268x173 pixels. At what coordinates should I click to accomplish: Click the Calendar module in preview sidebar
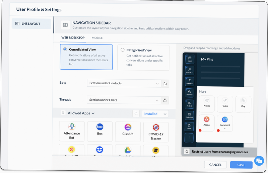coord(189,115)
